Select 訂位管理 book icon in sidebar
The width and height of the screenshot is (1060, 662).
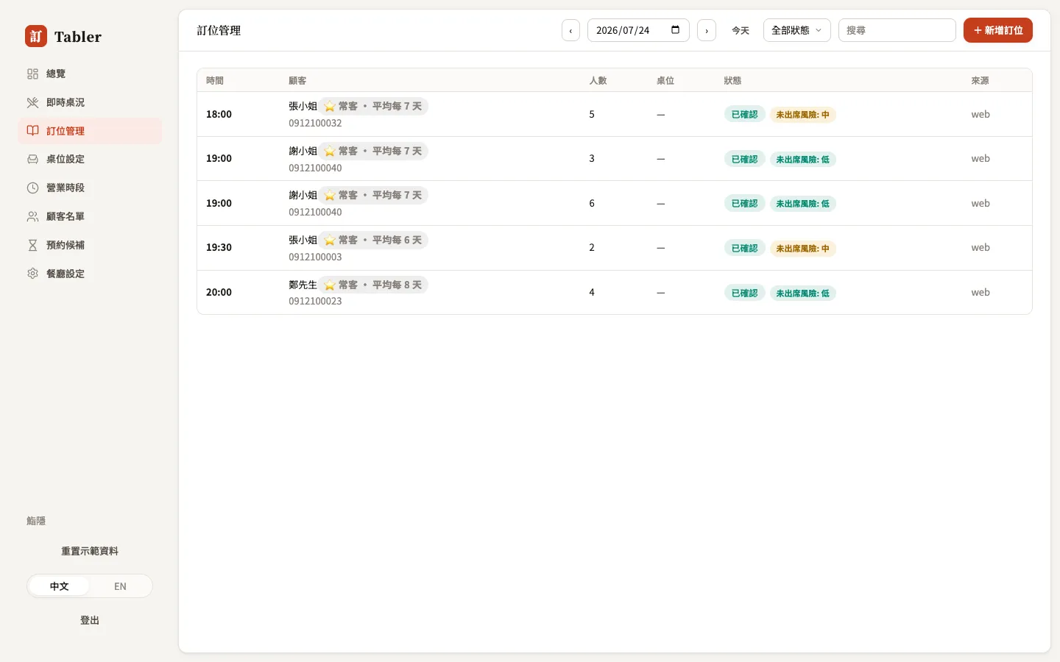(32, 131)
